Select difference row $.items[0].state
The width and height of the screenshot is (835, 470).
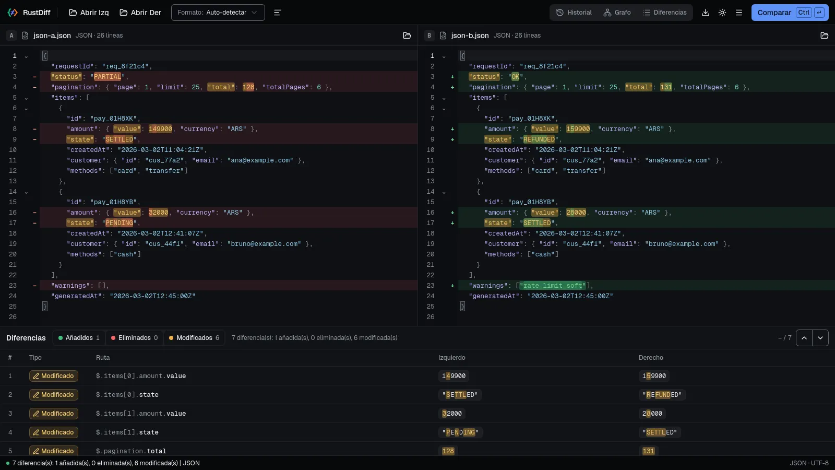tap(417, 395)
